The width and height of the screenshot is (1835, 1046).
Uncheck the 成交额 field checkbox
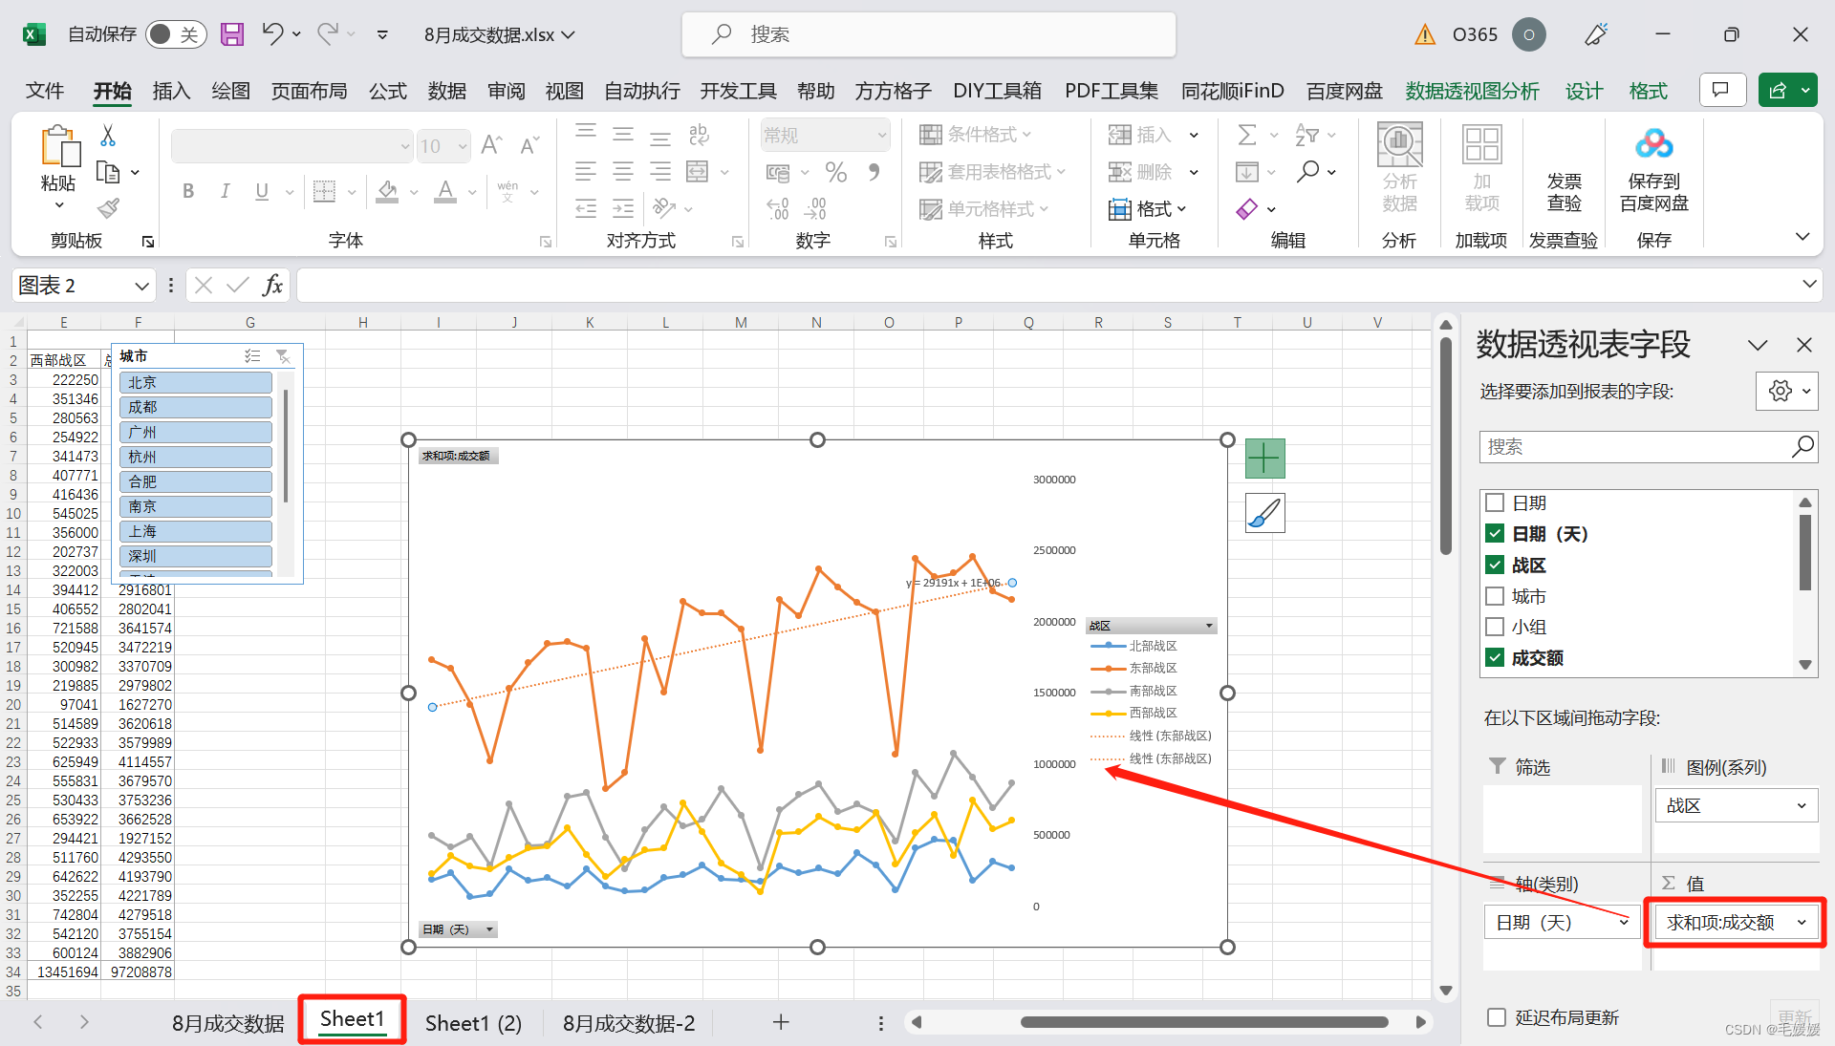coord(1496,657)
